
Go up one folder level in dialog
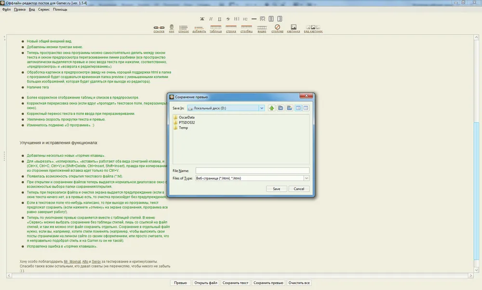[272, 108]
